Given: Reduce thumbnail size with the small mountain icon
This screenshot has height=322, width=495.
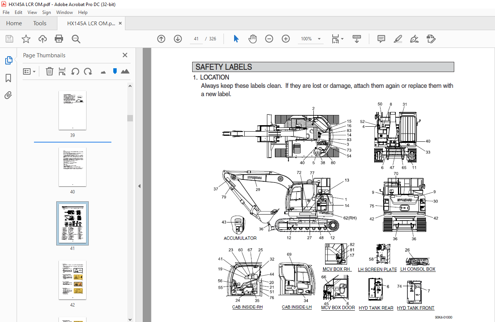Looking at the screenshot, I should pyautogui.click(x=103, y=72).
